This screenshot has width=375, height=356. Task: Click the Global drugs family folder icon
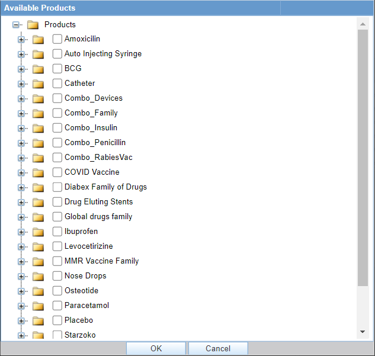point(38,217)
